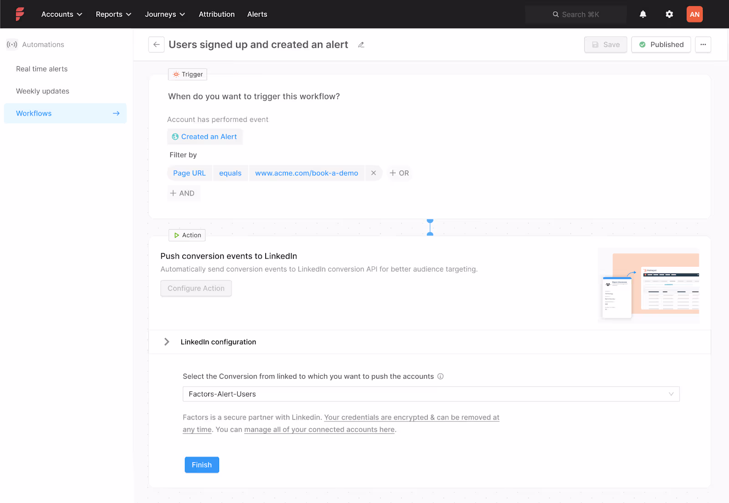Open the settings gear icon
729x503 pixels.
coord(669,14)
